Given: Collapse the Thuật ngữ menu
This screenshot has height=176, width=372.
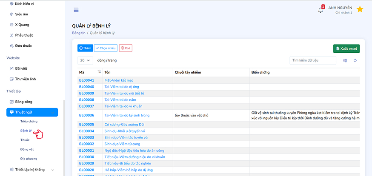Looking at the screenshot, I should tap(32, 112).
